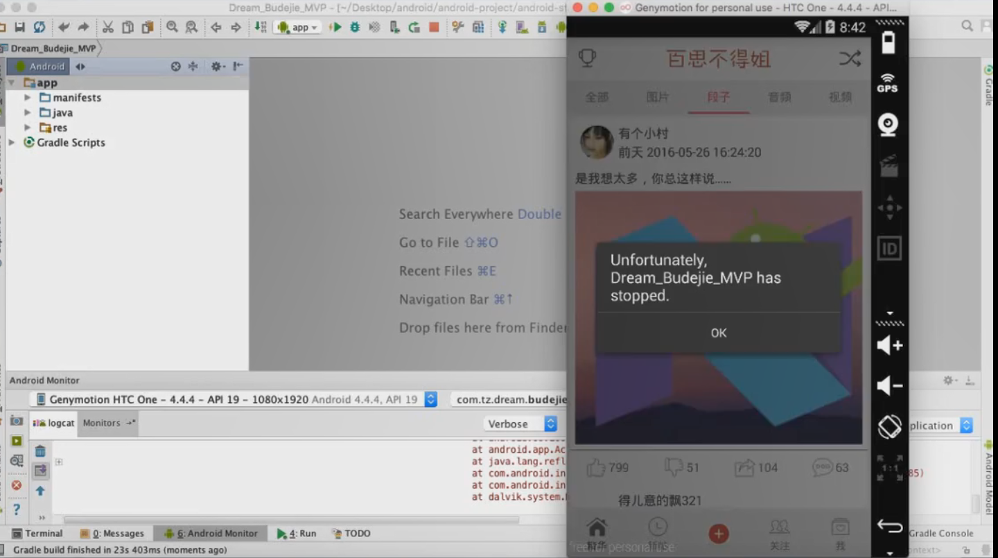The image size is (998, 558).
Task: Click the Screen Capture camera icon
Action: (16, 421)
